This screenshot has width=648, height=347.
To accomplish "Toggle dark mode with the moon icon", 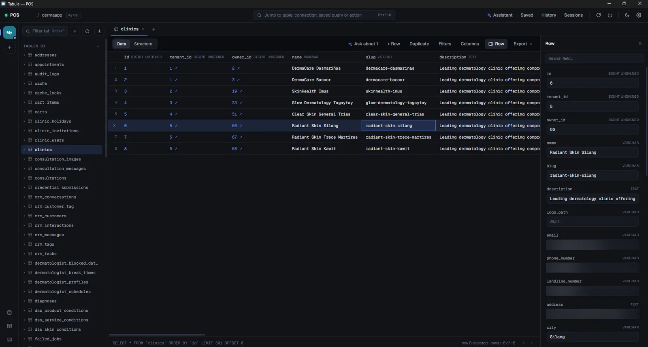I will pos(627,15).
